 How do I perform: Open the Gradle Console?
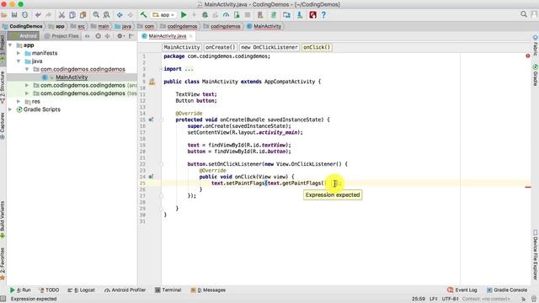click(x=507, y=290)
